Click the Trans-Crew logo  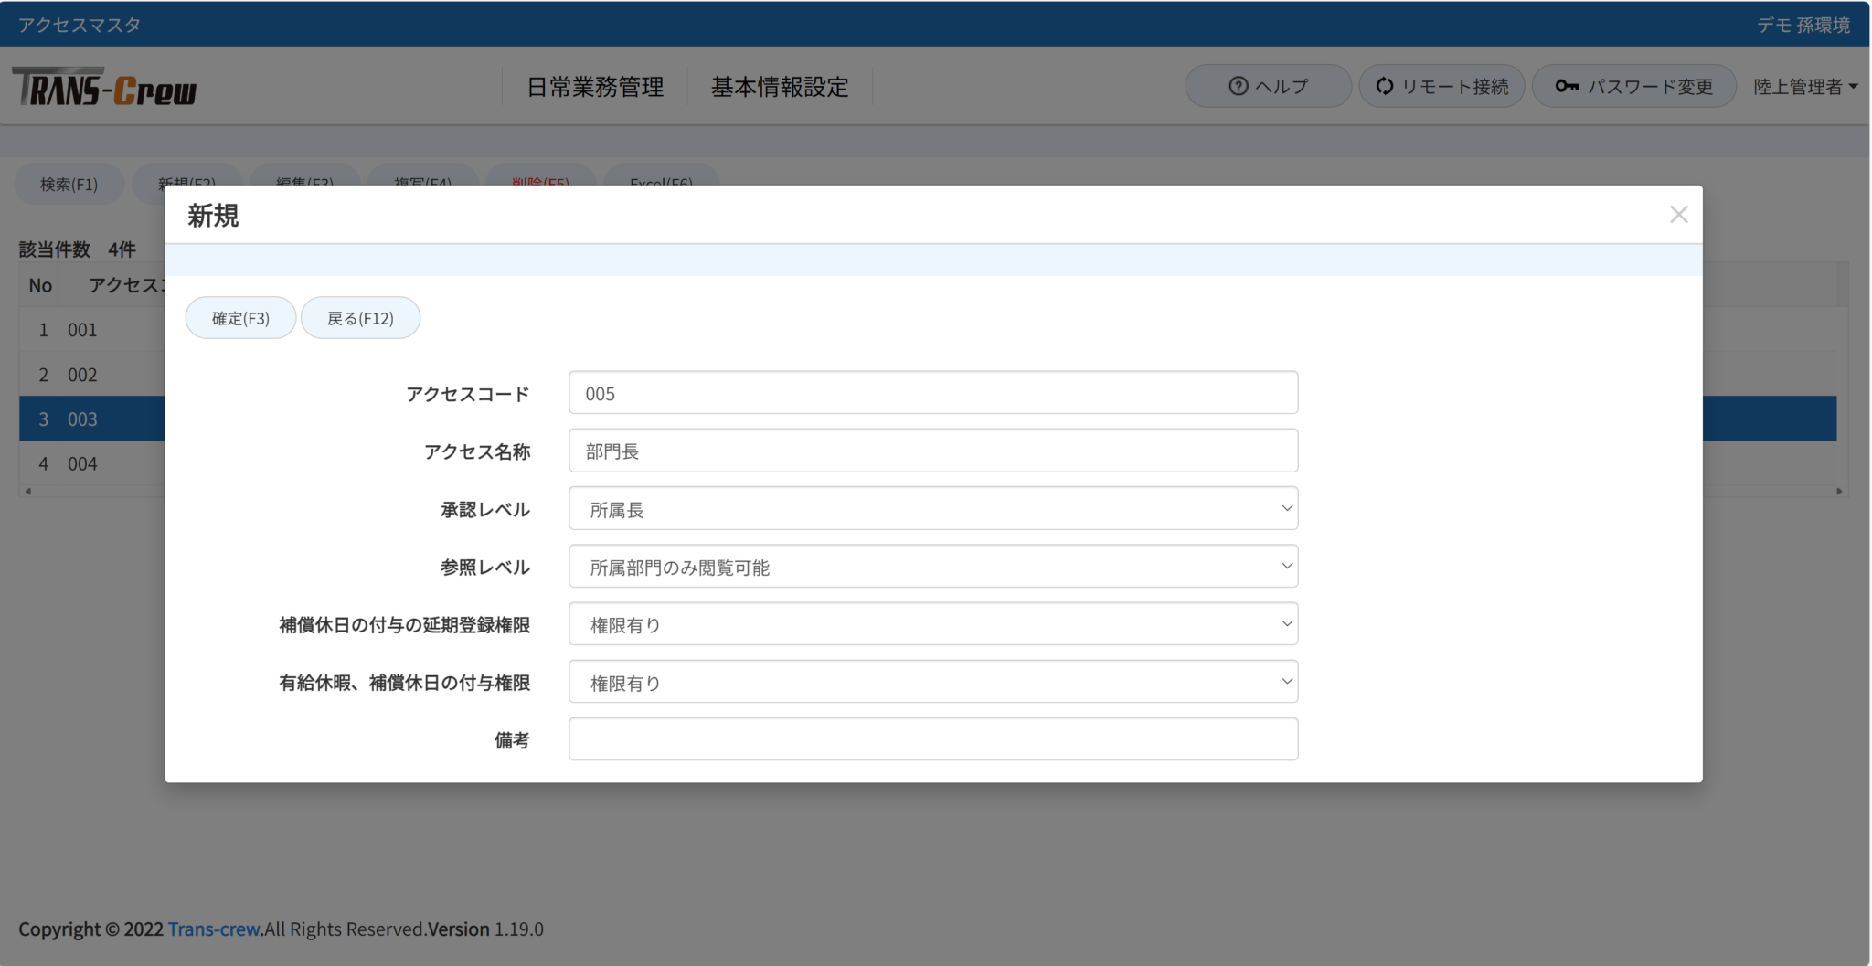(x=105, y=88)
